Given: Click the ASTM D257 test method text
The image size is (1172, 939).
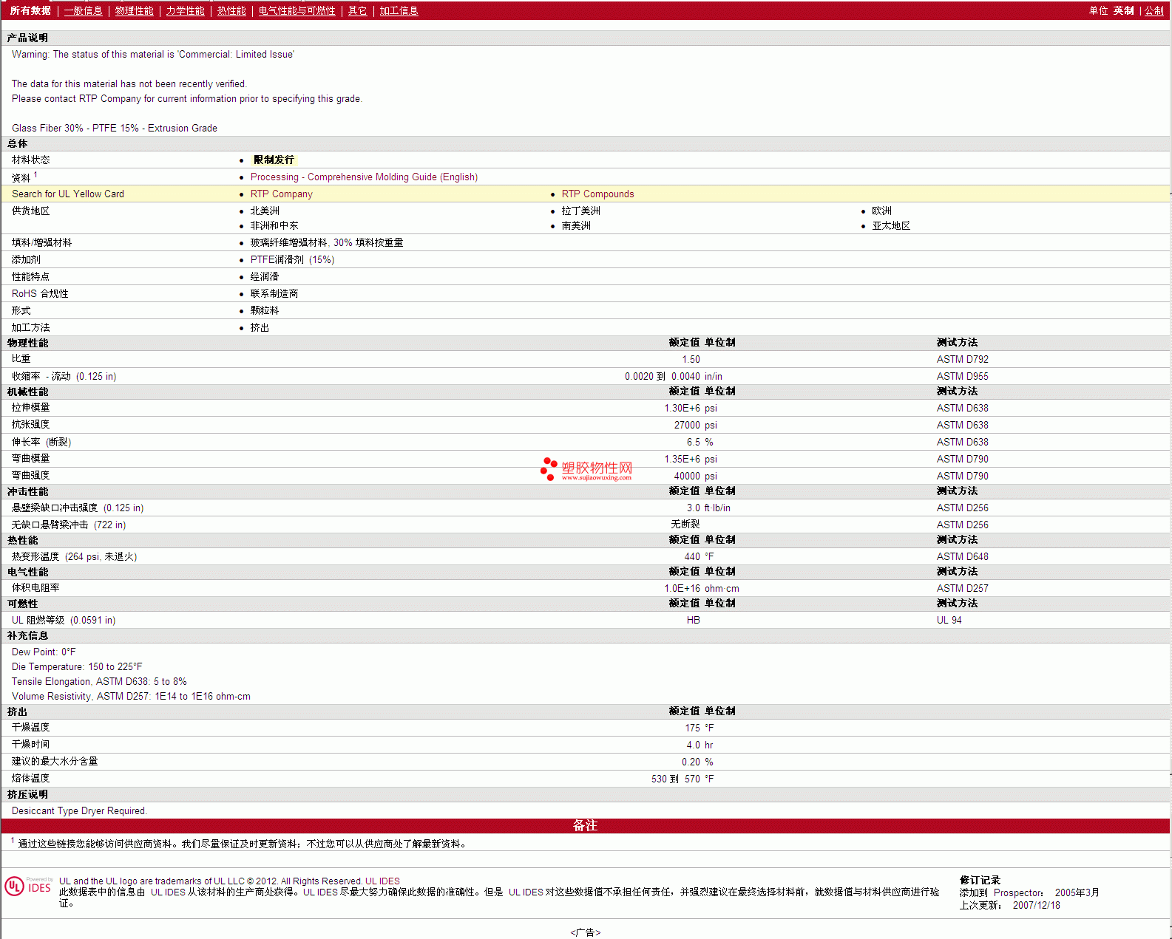Looking at the screenshot, I should point(962,588).
